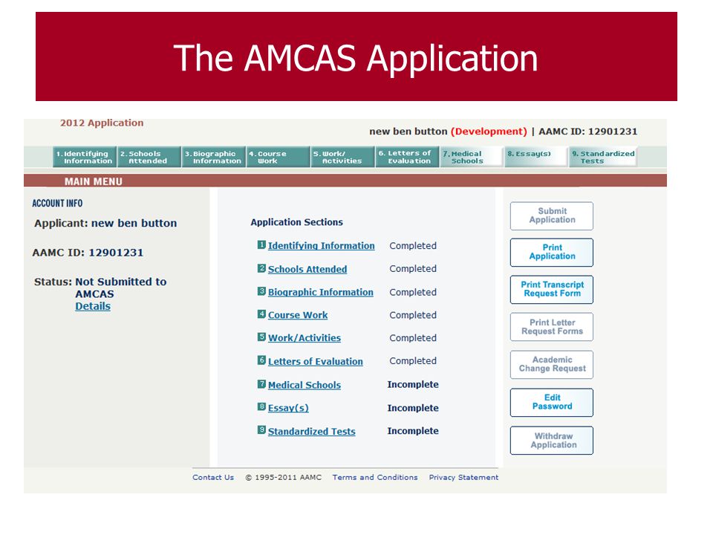Click the Incomplete status for Medical Schools
The width and height of the screenshot is (713, 535).
[413, 384]
